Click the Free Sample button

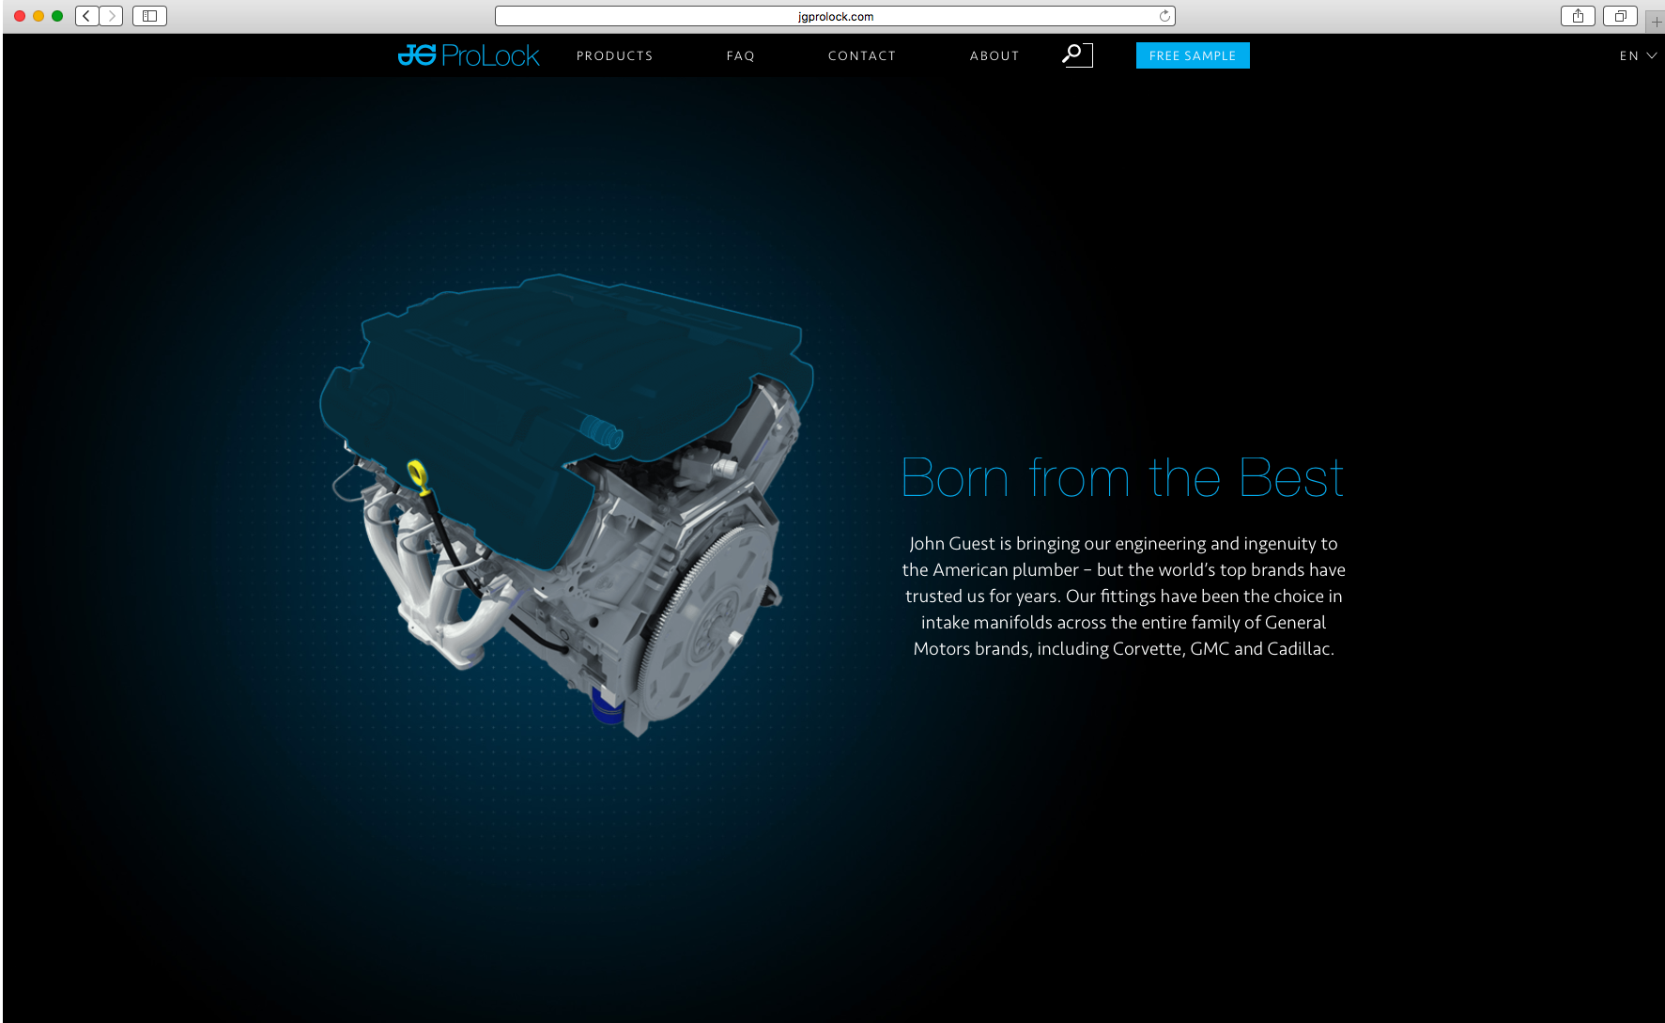(1193, 55)
